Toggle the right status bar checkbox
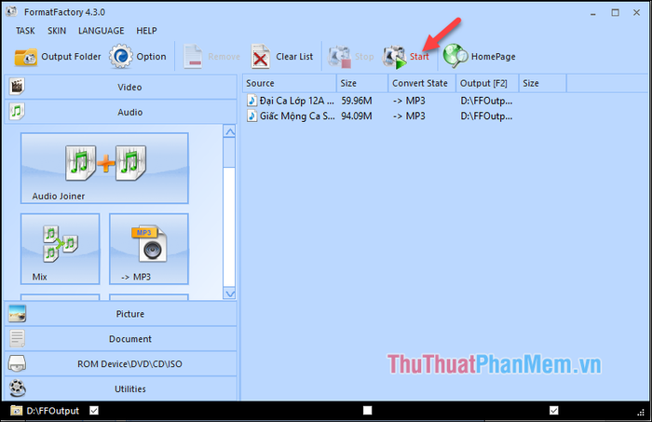 click(554, 411)
